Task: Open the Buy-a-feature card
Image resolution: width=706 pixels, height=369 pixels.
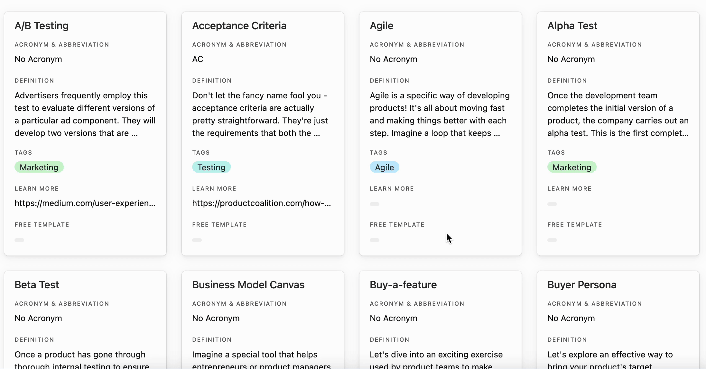Action: click(403, 285)
